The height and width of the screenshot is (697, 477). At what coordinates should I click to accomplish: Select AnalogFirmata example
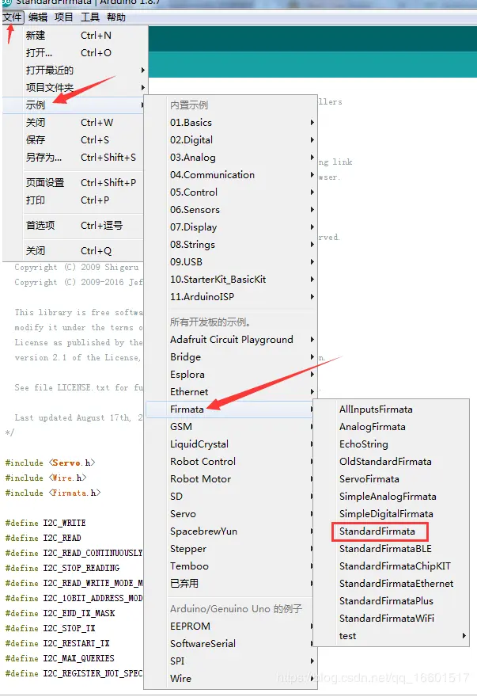coord(392,427)
